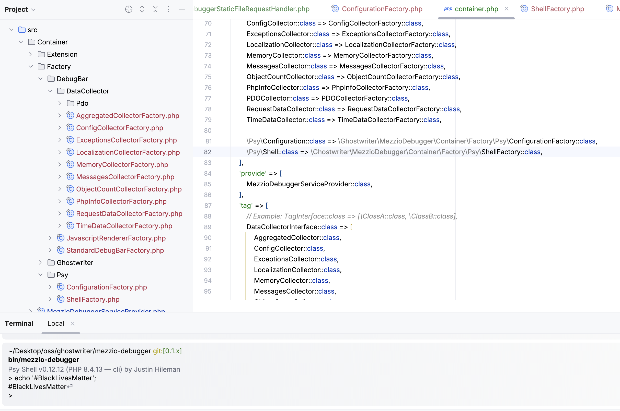The image size is (620, 411).
Task: Click the Collapse All icon in Project panel
Action: 155,9
